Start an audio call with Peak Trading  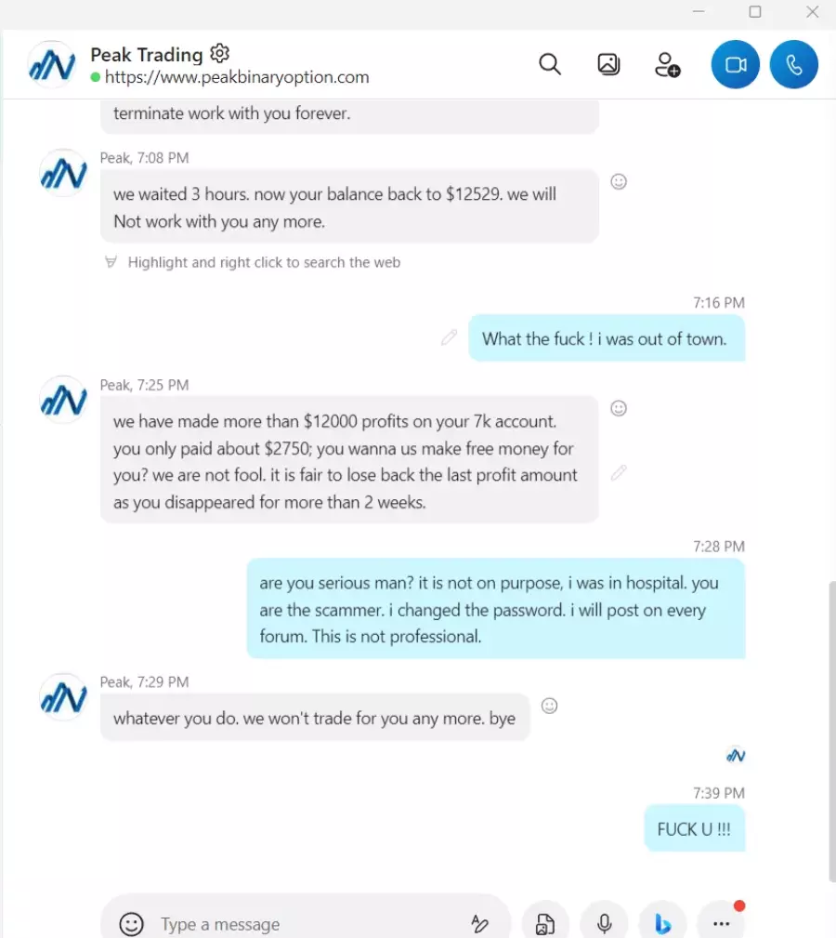click(793, 64)
